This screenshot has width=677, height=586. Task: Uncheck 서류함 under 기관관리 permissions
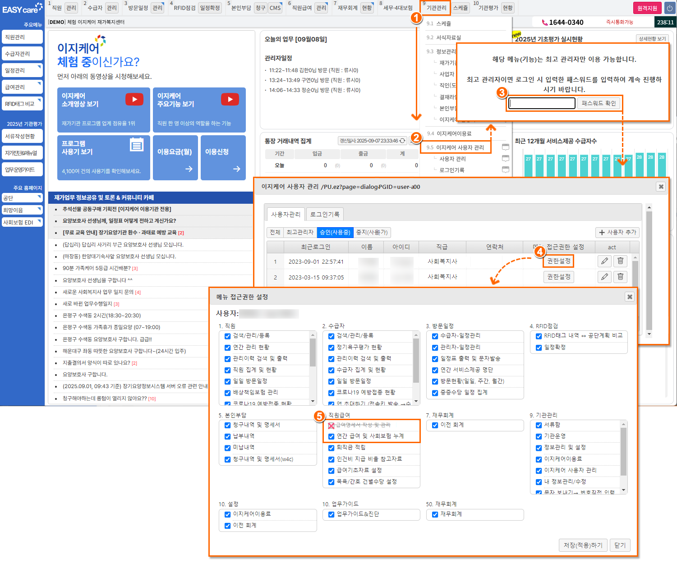(539, 425)
